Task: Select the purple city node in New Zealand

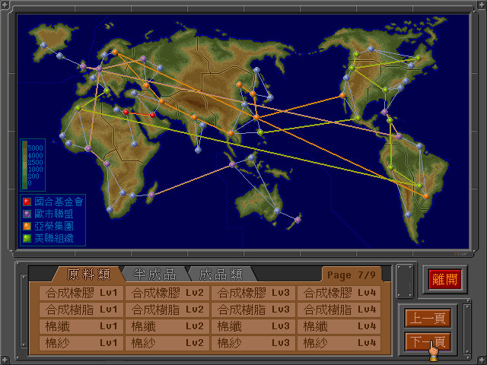Action: (298, 220)
